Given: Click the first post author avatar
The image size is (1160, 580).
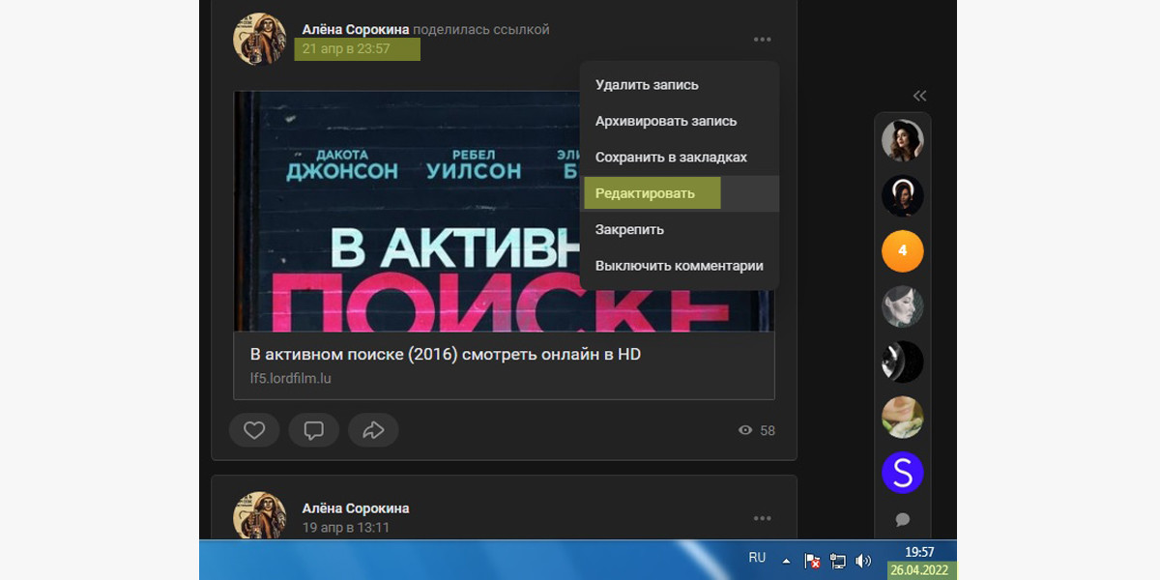Looking at the screenshot, I should 260,40.
